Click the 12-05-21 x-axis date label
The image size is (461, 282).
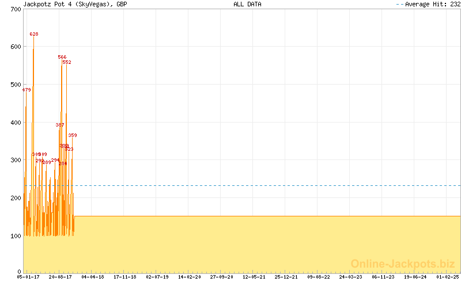[254, 277]
